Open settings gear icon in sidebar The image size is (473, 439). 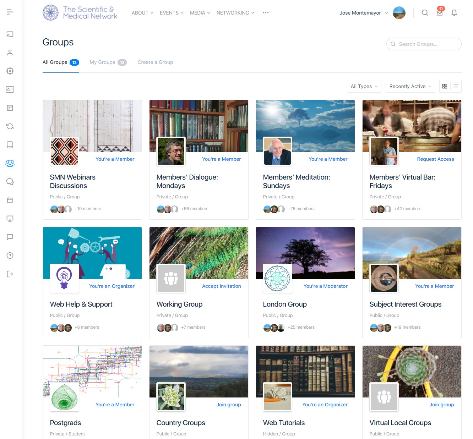coord(10,71)
